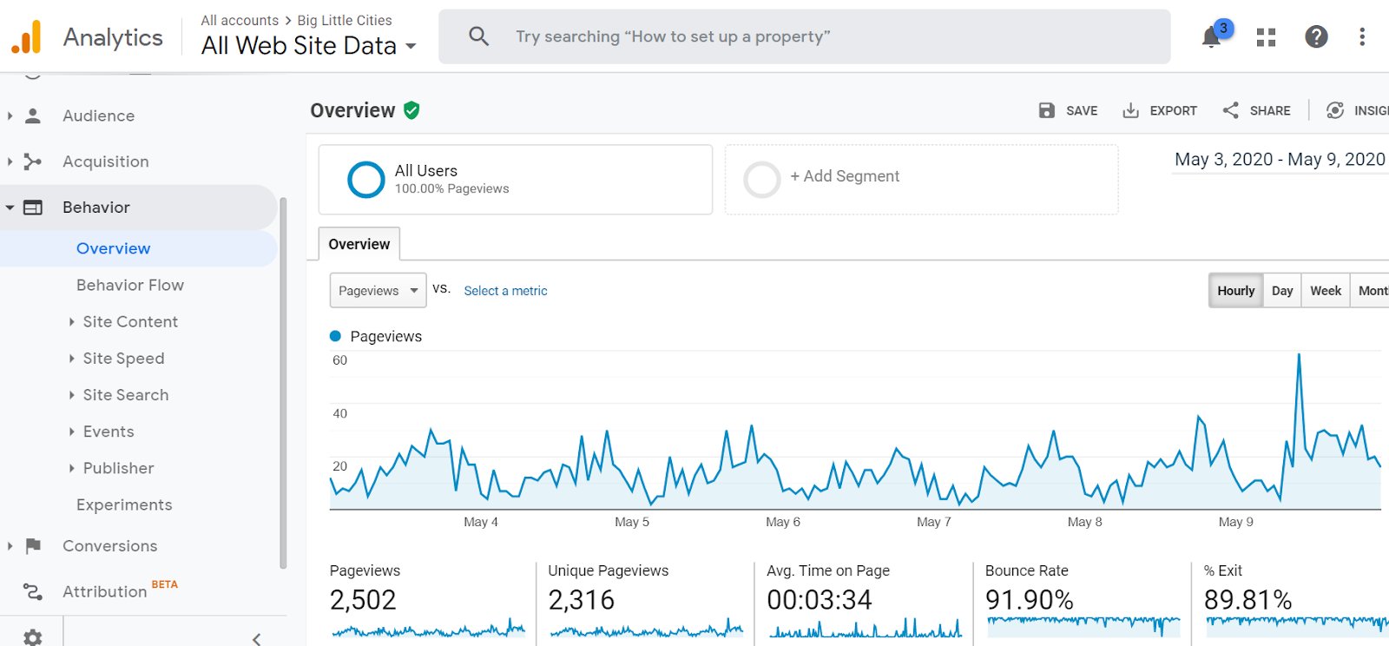Open the All Web Site Data selector
The image size is (1389, 646).
point(309,45)
